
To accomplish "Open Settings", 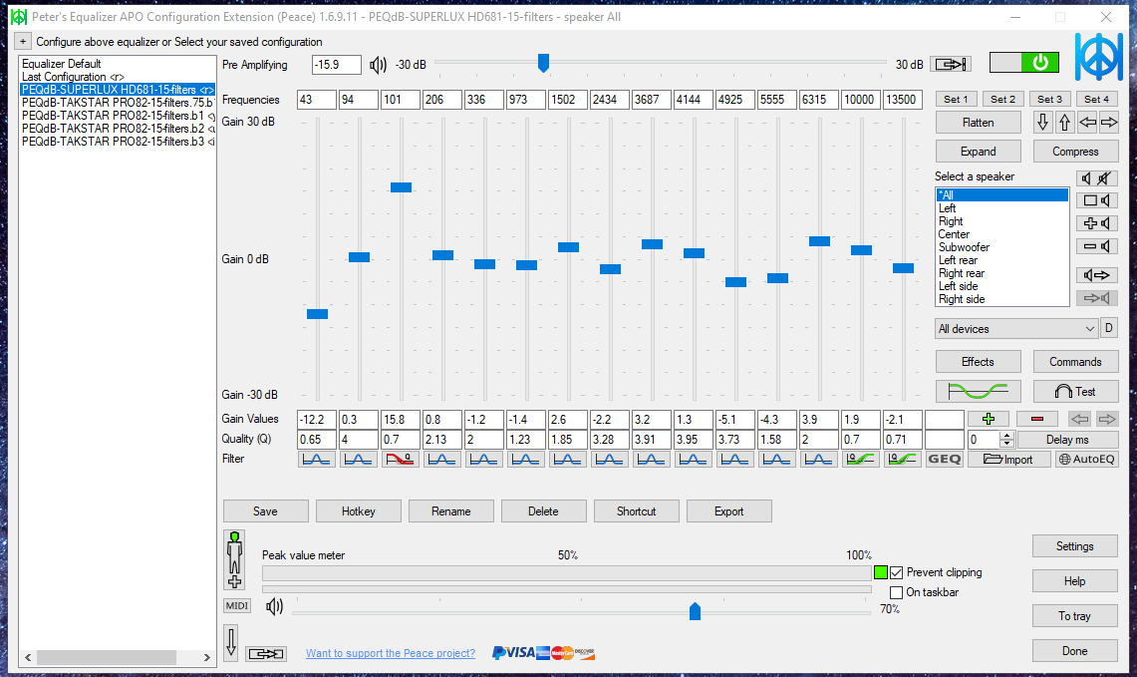I will (x=1074, y=546).
